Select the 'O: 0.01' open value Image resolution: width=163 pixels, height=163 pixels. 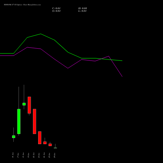point(56,11)
